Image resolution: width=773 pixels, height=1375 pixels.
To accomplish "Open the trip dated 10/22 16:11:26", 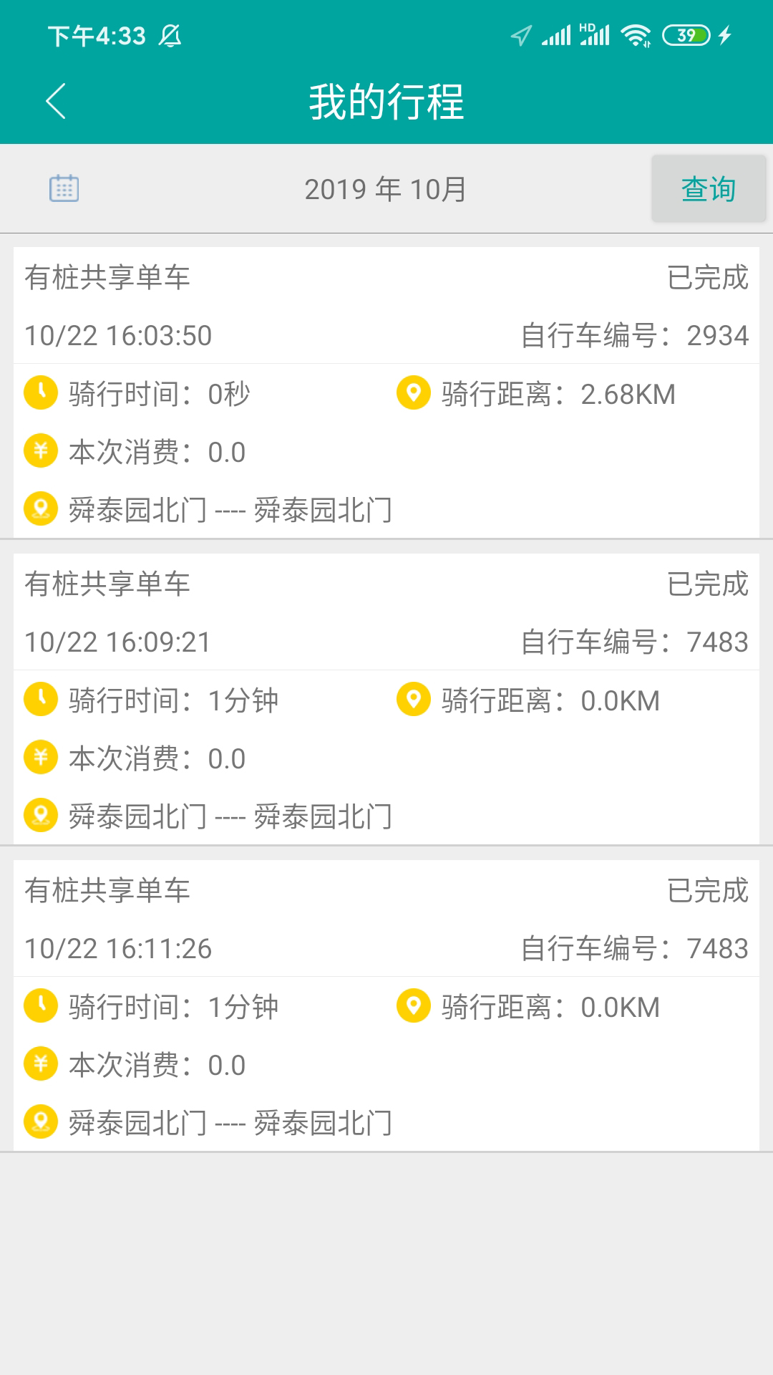I will point(386,948).
